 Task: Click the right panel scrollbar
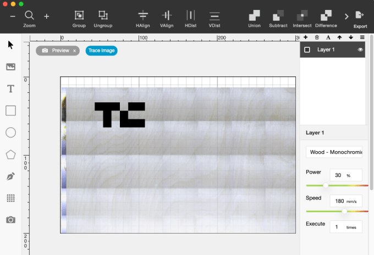coord(371,112)
